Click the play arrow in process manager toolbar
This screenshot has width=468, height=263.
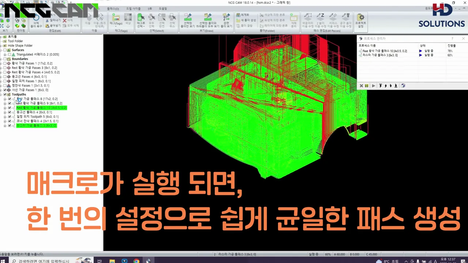(x=373, y=86)
